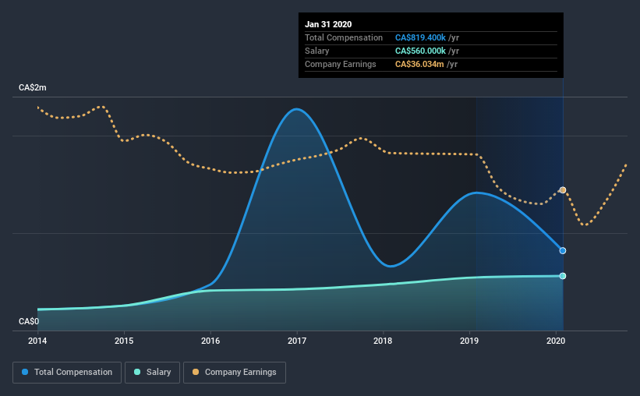Click the Company Earnings row label in tooltip
Screen dimensions: 640x396
coord(341,64)
